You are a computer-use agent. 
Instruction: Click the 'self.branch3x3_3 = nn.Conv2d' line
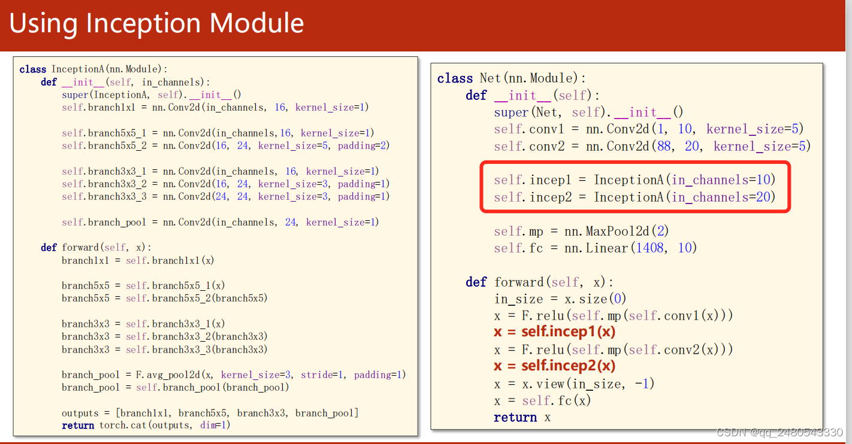[226, 196]
